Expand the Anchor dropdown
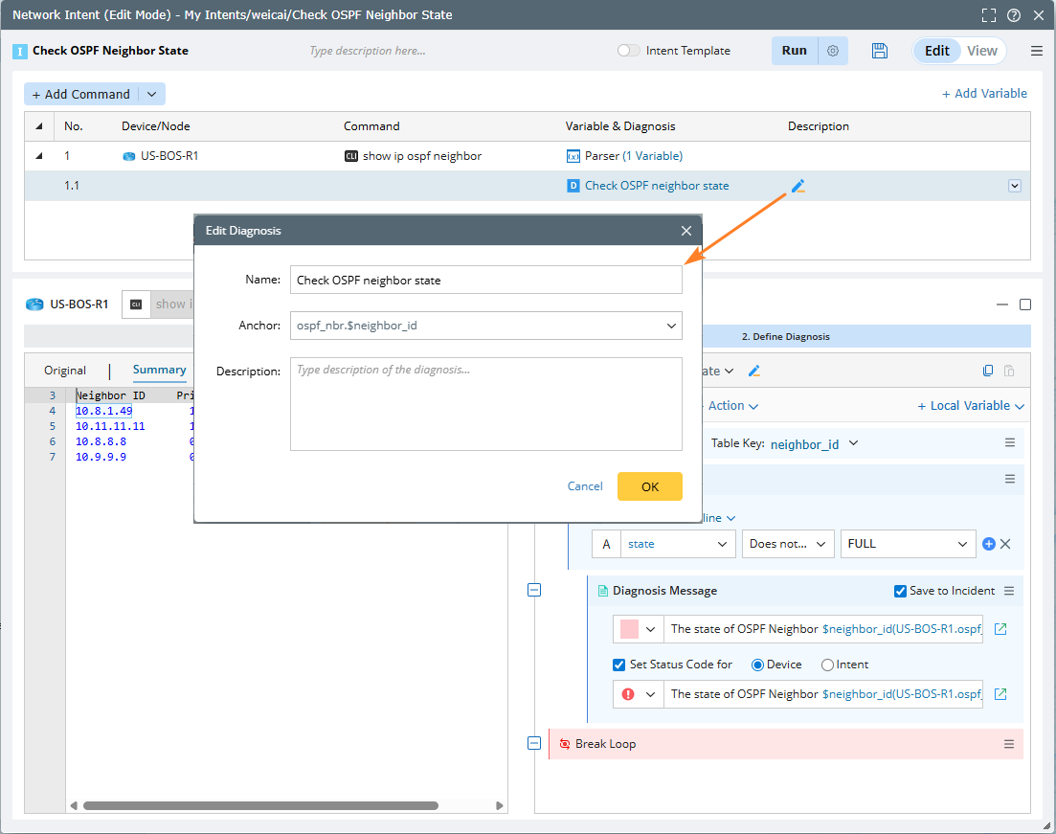The height and width of the screenshot is (834, 1056). coord(670,326)
